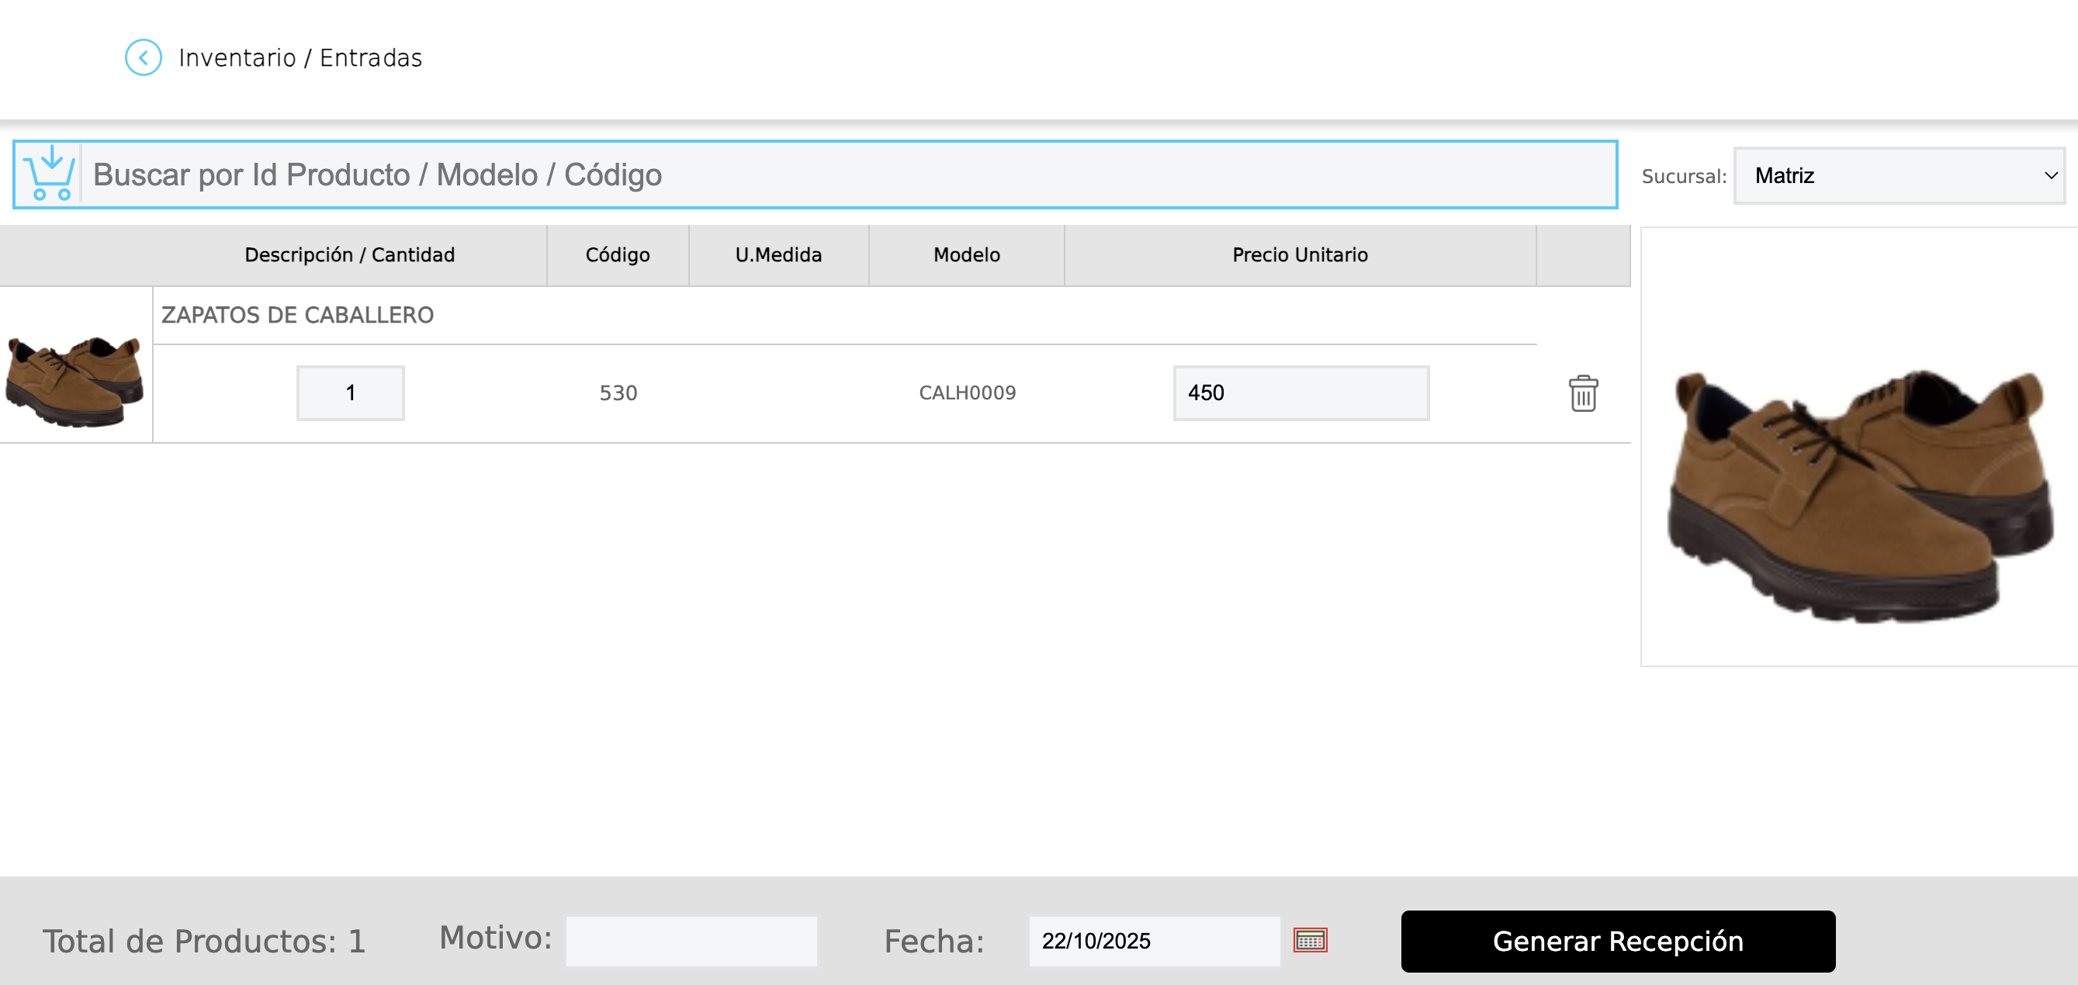The width and height of the screenshot is (2078, 985).
Task: Expand the Sucursal Matriz dropdown
Action: (x=1899, y=176)
